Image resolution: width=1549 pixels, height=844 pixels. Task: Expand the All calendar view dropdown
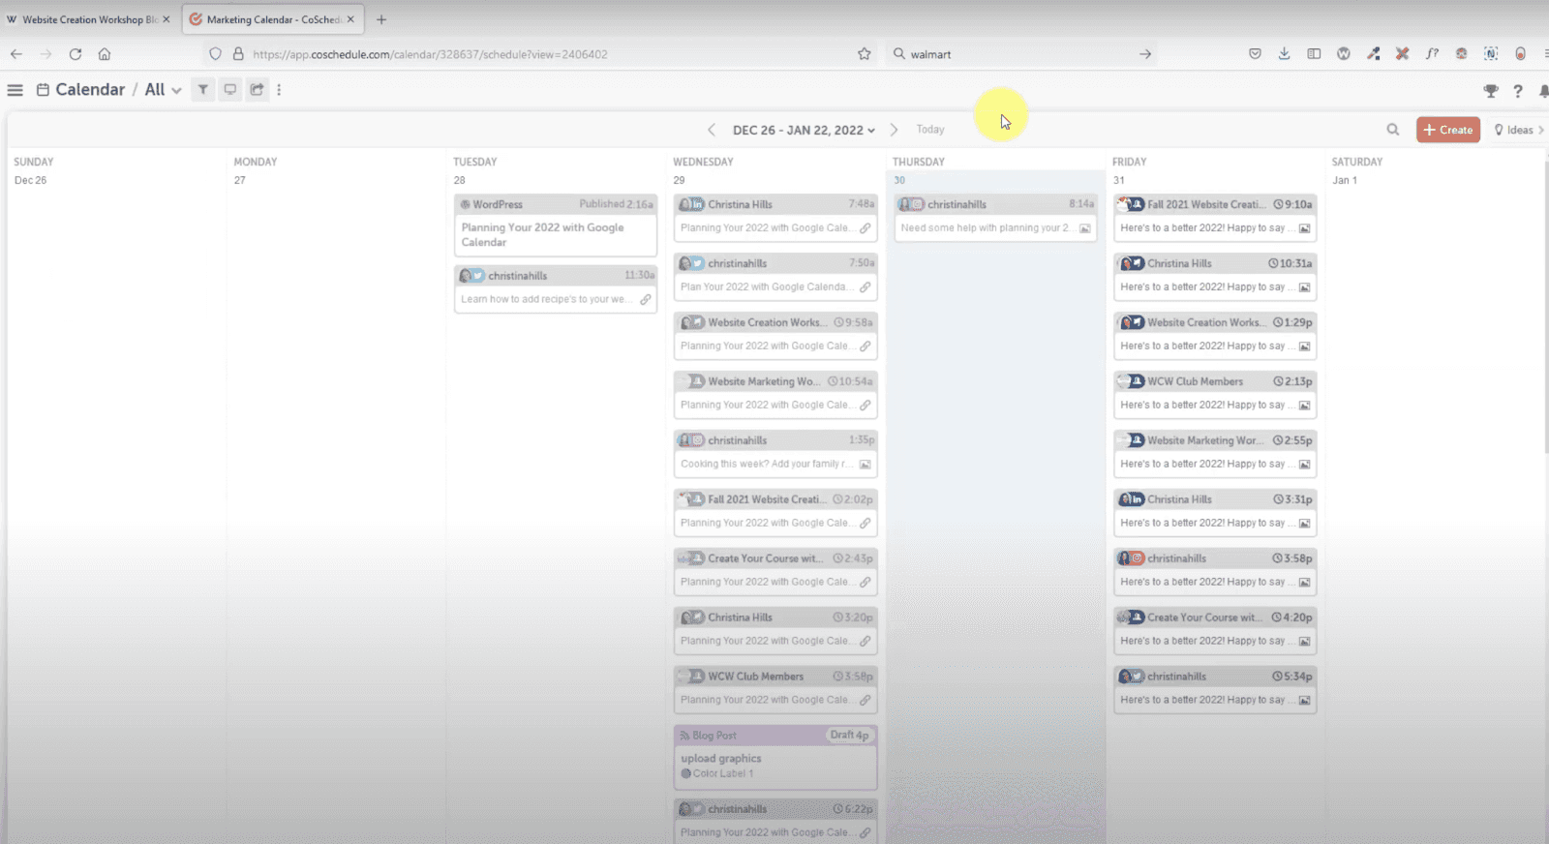coord(163,90)
